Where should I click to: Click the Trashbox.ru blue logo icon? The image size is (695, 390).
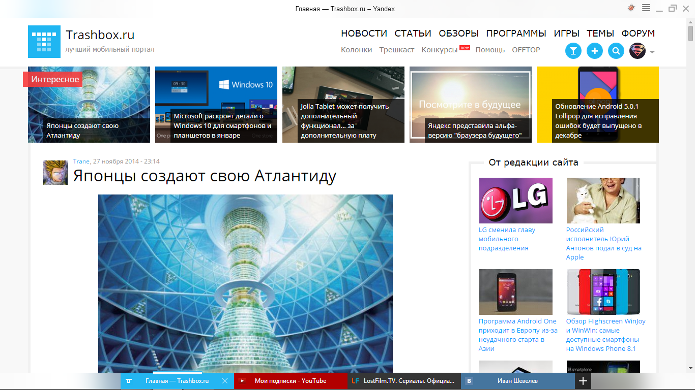coord(44,42)
